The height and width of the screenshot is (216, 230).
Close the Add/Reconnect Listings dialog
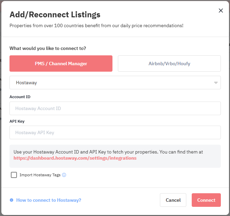(221, 11)
